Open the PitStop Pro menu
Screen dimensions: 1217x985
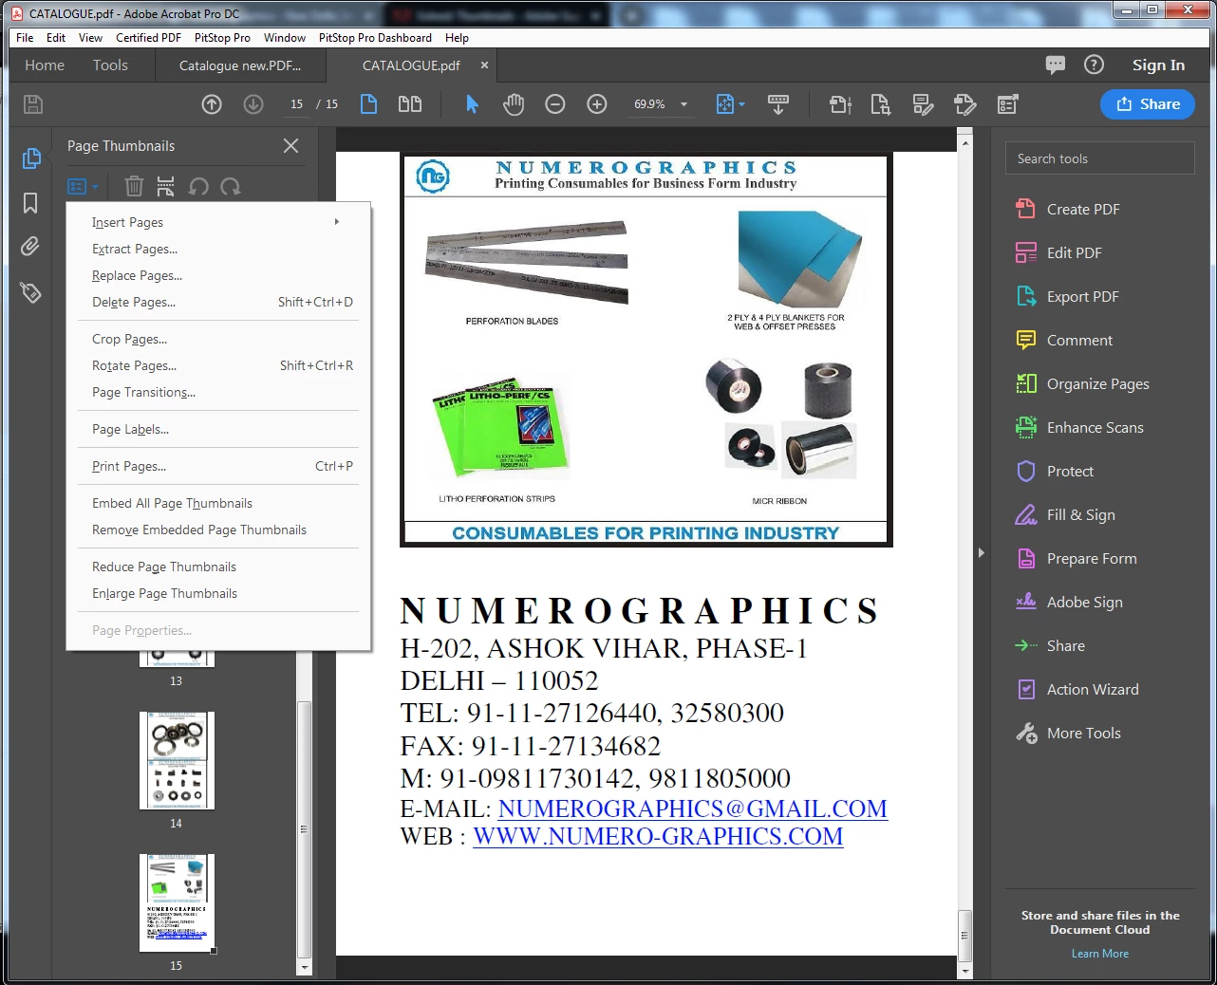222,38
